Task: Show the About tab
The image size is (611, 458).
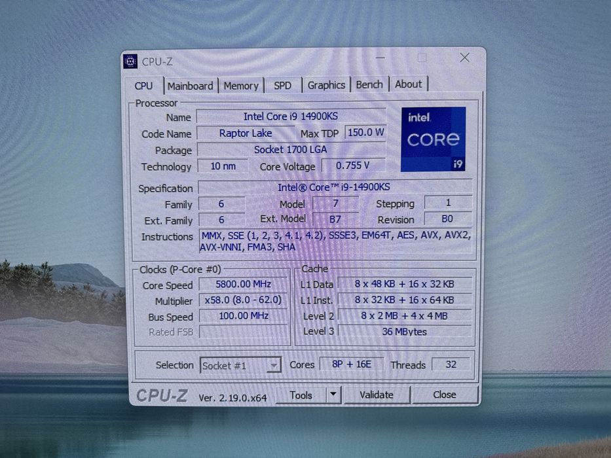Action: 409,84
